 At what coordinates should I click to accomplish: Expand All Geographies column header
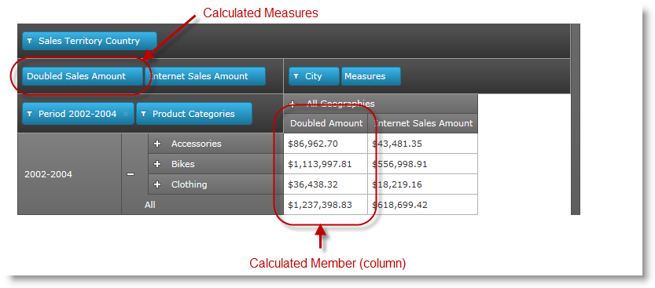pos(293,104)
